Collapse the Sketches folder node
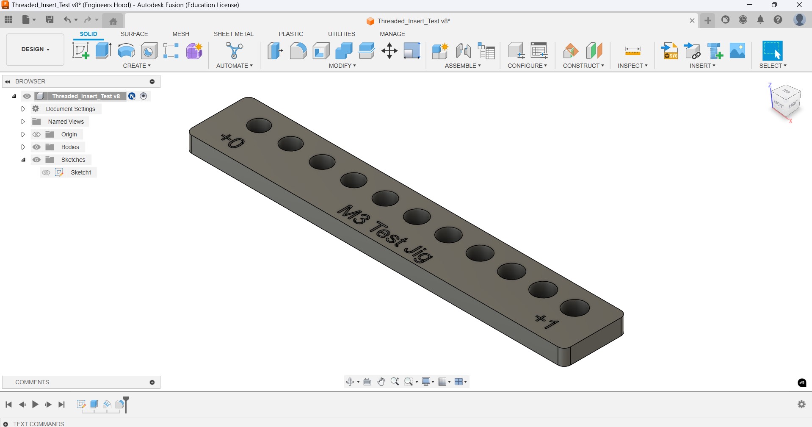 click(23, 160)
